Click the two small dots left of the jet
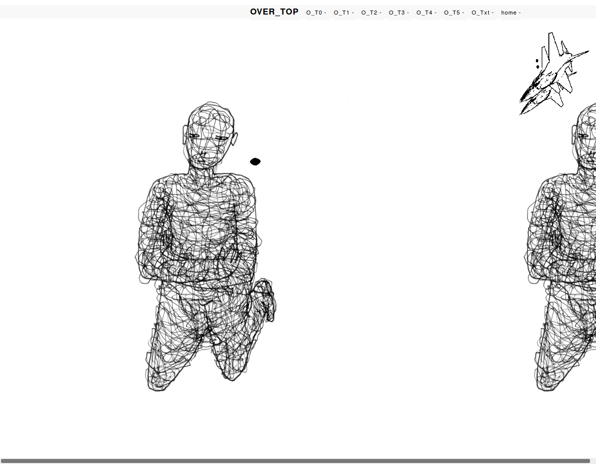 537,64
